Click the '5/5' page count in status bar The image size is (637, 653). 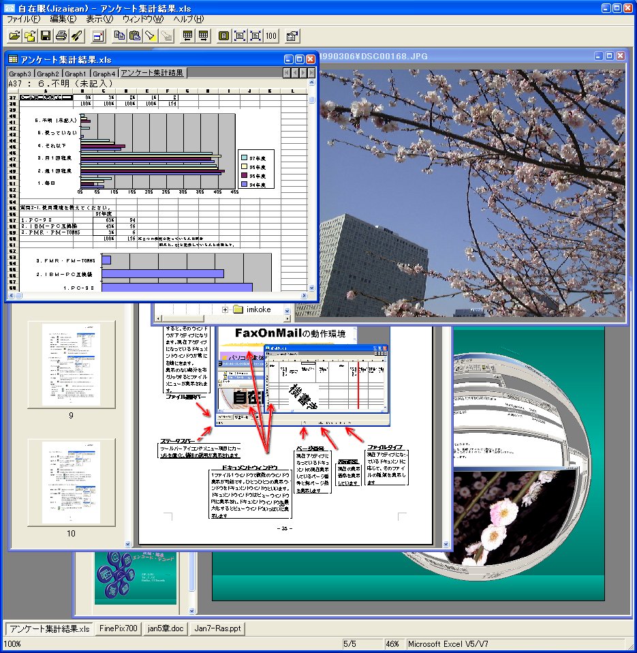click(x=349, y=644)
